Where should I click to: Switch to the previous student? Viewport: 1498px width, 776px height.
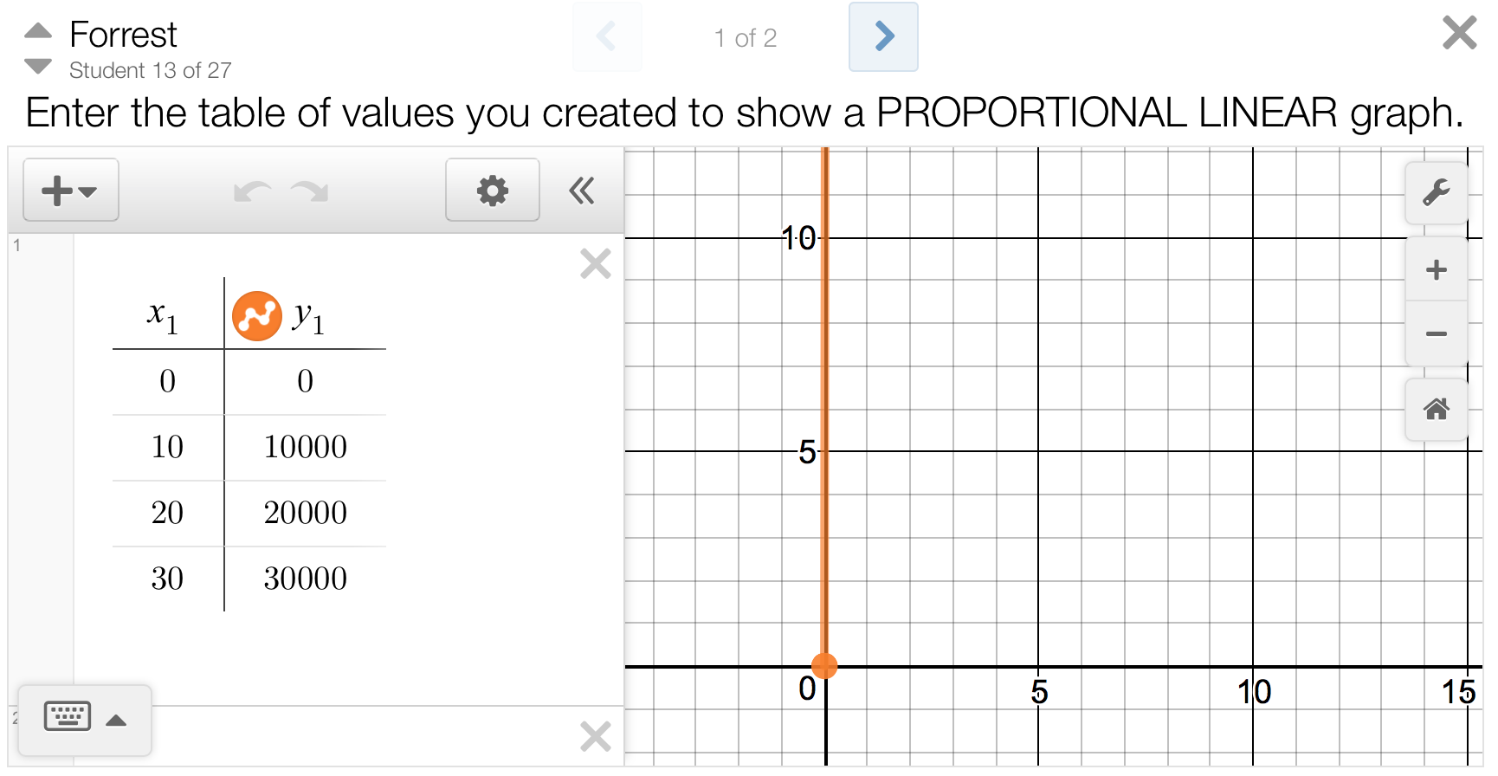coord(38,31)
